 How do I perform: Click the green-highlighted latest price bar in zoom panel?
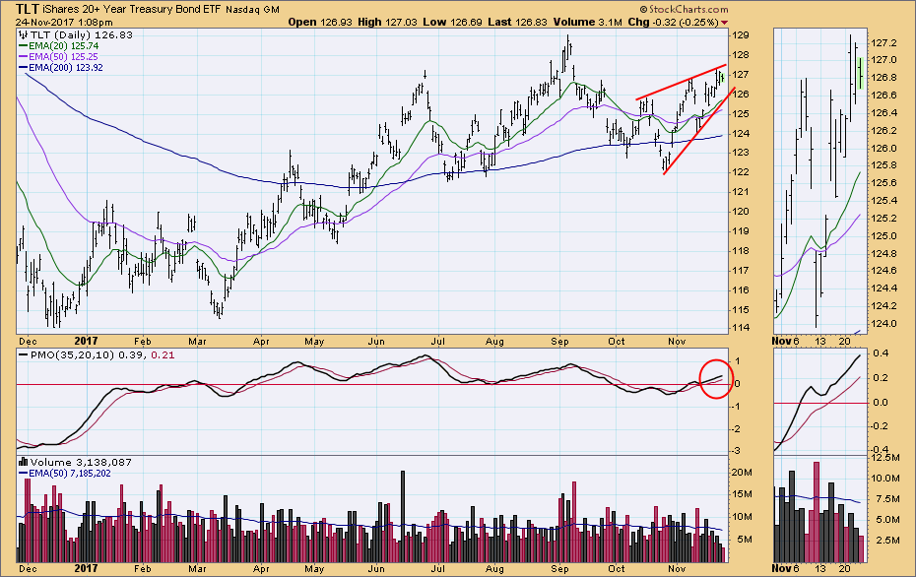861,73
